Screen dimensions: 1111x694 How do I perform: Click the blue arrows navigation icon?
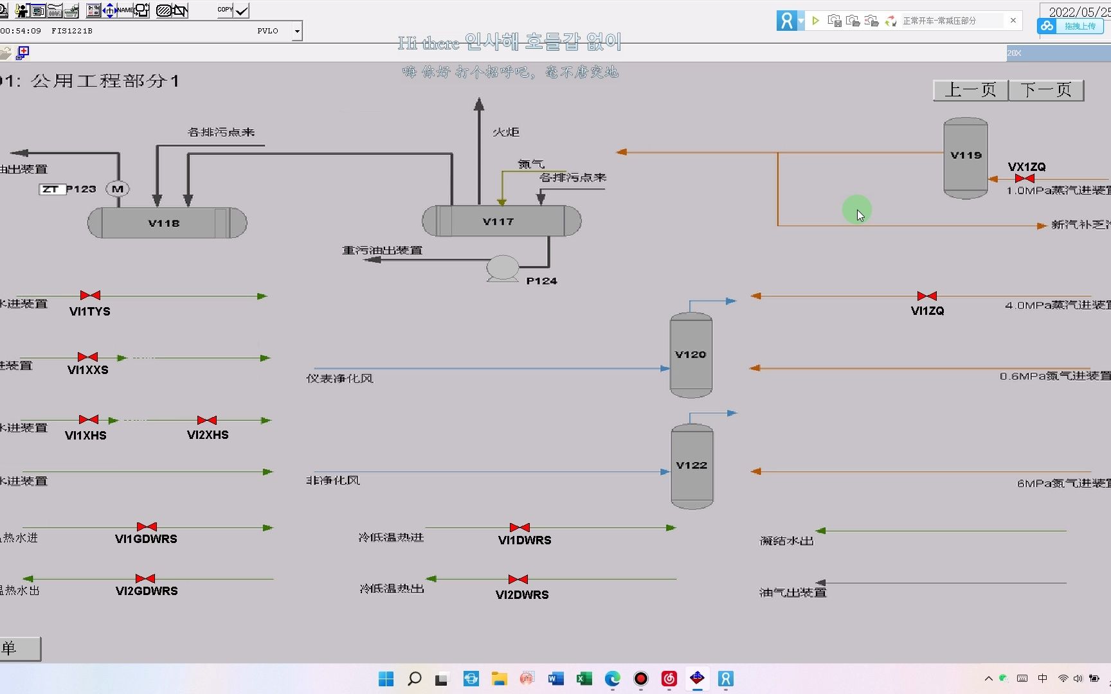point(109,10)
